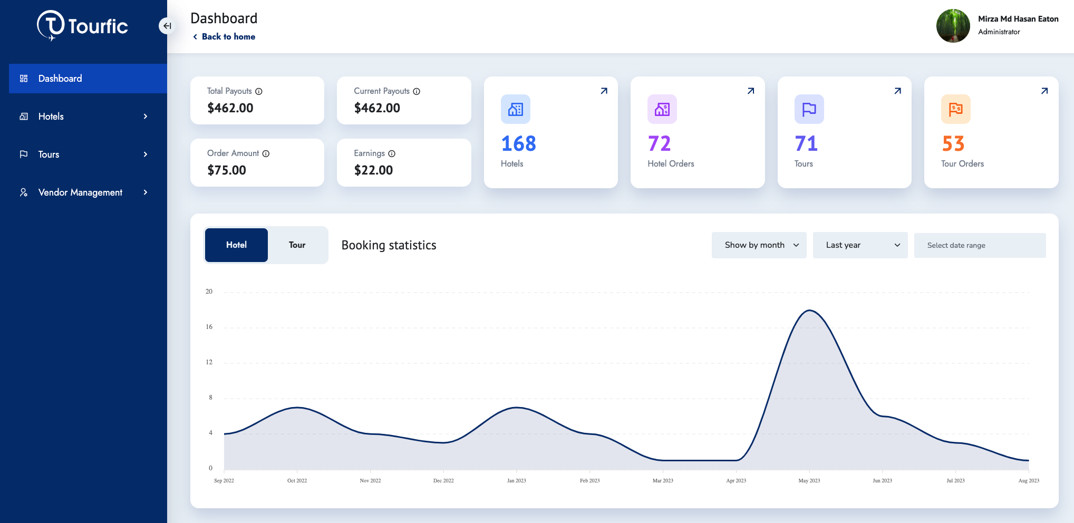Click the purple Hotel Orders icon
The image size is (1074, 523).
[x=662, y=109]
